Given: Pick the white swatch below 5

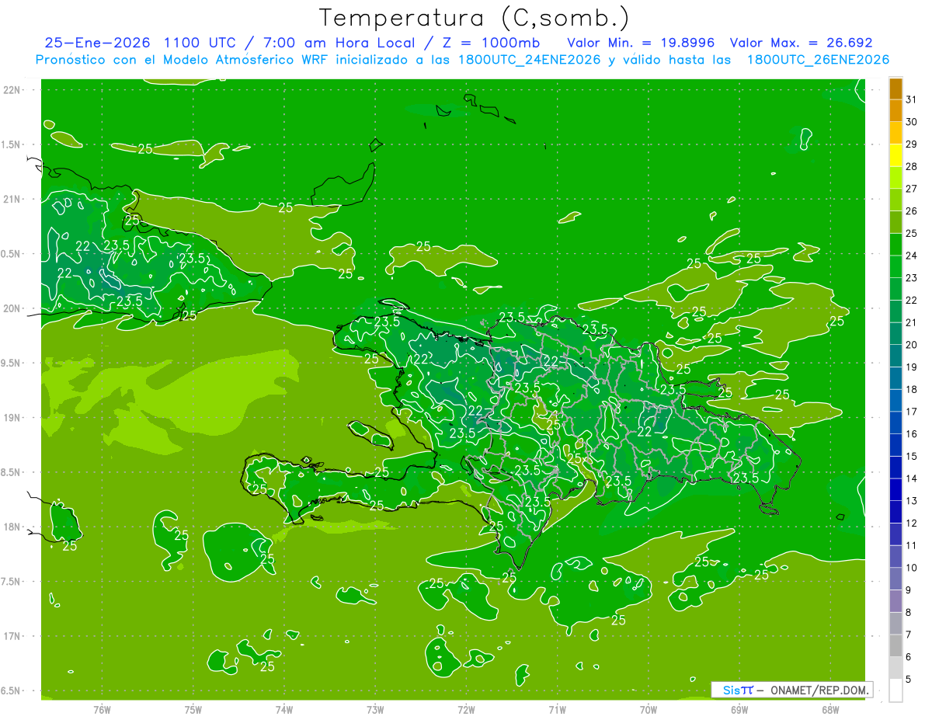Looking at the screenshot, I should (895, 690).
